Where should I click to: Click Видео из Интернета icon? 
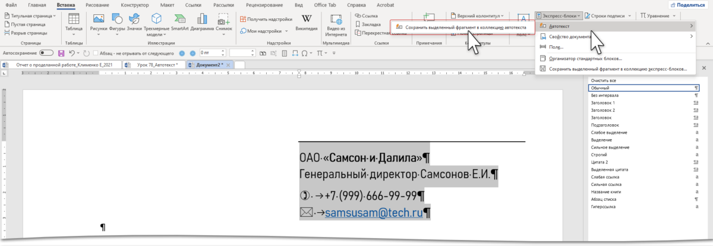coord(336,22)
